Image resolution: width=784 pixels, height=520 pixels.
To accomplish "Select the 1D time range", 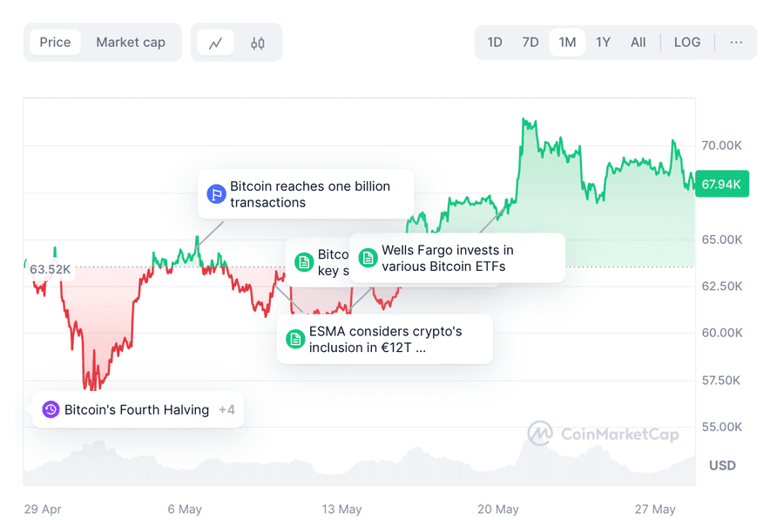I will (x=495, y=42).
